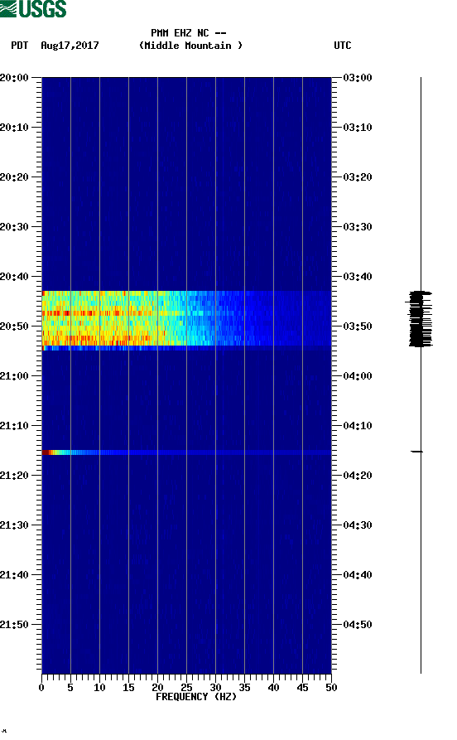
Task: Click the '25' frequency axis label
Action: tap(186, 688)
